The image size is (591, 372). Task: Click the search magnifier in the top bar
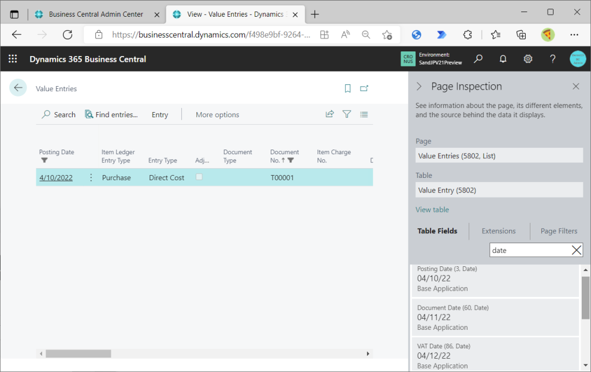click(x=478, y=59)
